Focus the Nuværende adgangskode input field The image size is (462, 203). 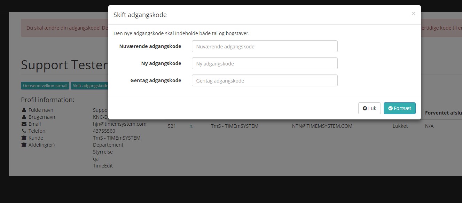[264, 46]
